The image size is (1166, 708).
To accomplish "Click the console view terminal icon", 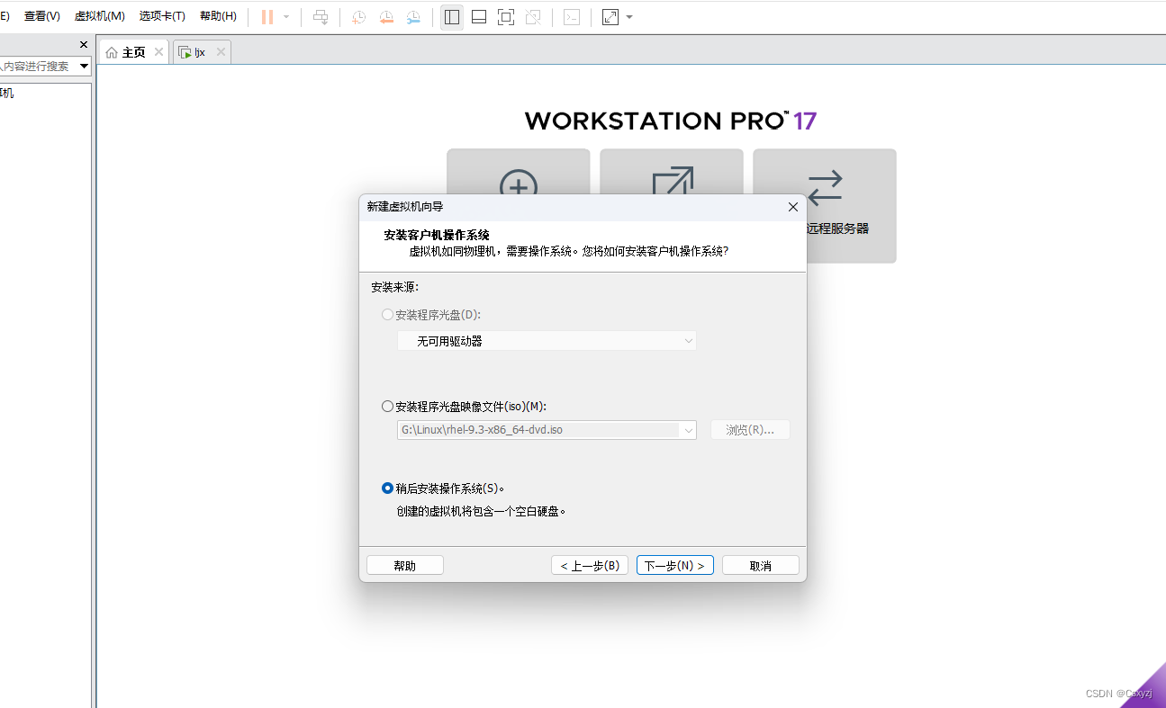I will [572, 17].
